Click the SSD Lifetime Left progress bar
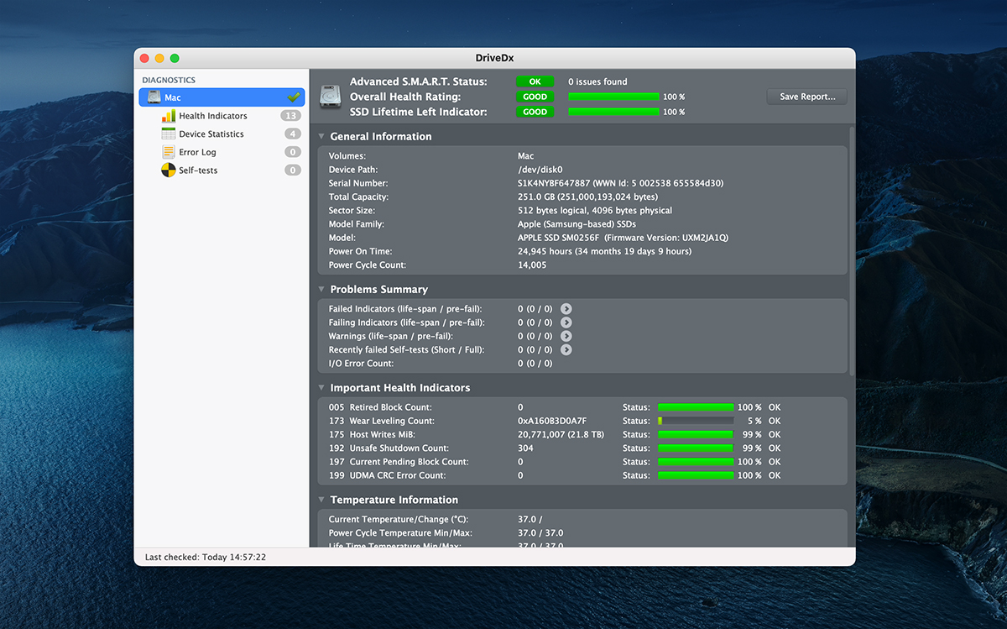 613,112
